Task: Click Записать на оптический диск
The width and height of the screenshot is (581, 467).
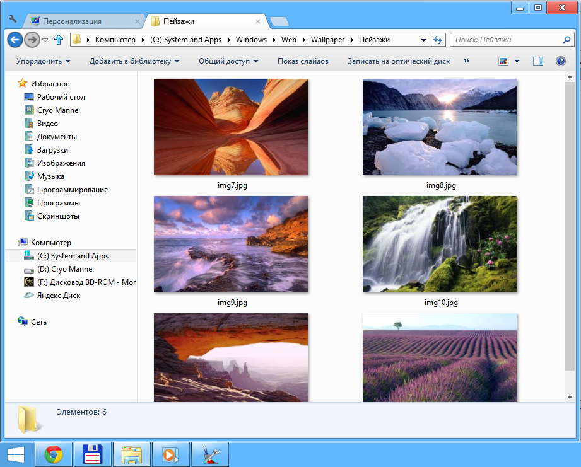Action: (x=396, y=61)
